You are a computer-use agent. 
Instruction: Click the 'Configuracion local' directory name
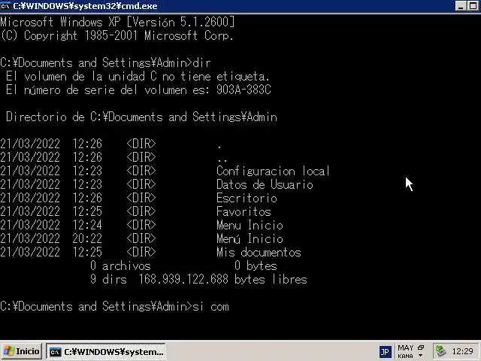point(273,171)
